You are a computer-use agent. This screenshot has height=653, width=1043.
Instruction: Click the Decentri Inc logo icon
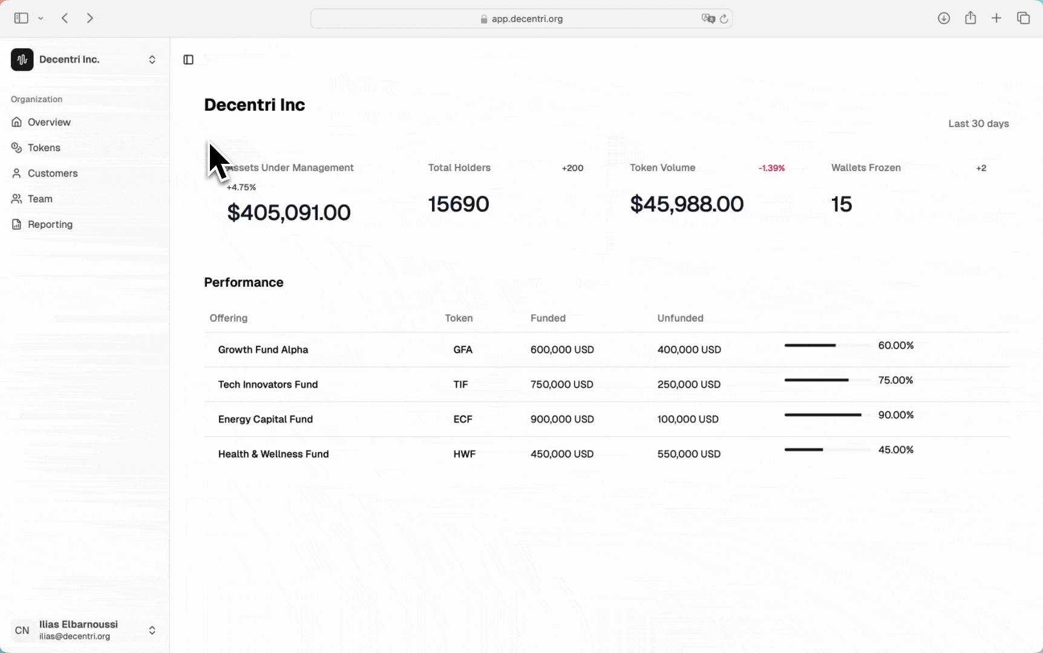coord(22,59)
